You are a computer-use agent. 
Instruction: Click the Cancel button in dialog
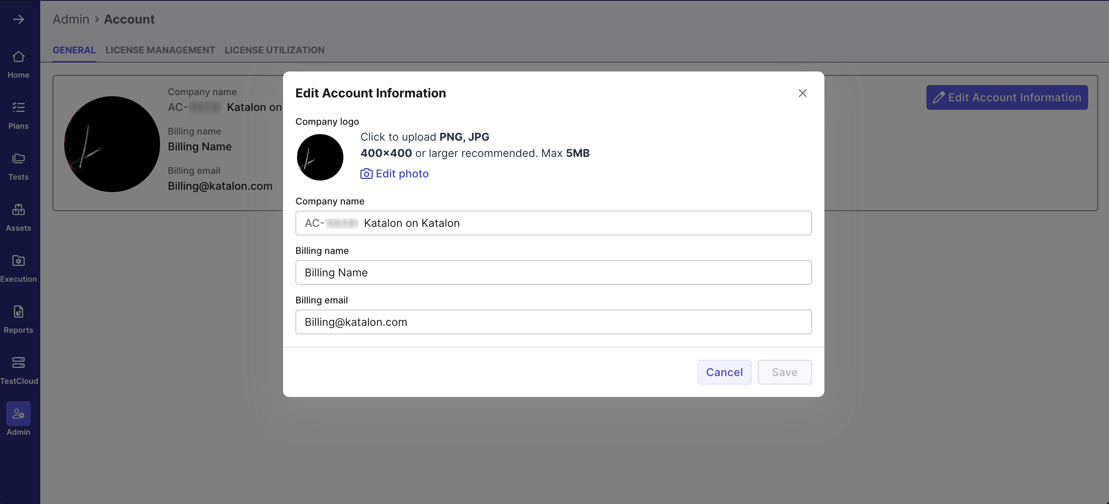click(x=723, y=372)
